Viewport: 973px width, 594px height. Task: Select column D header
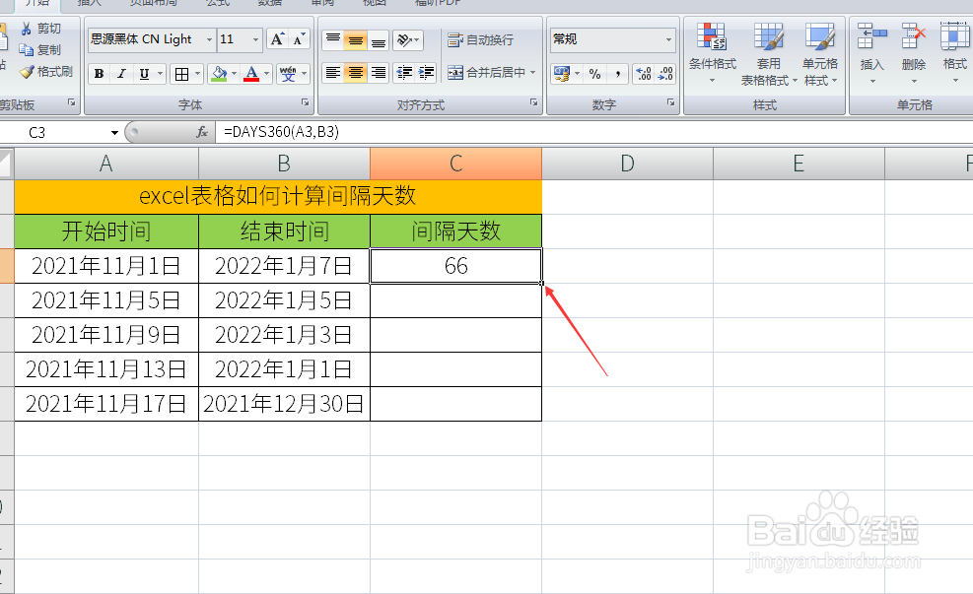627,164
